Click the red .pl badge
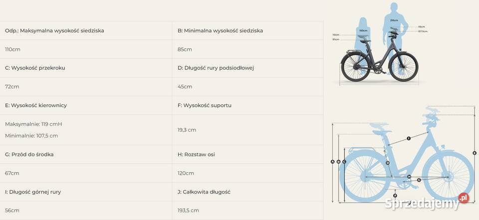This screenshot has height=220, width=479. point(464,198)
